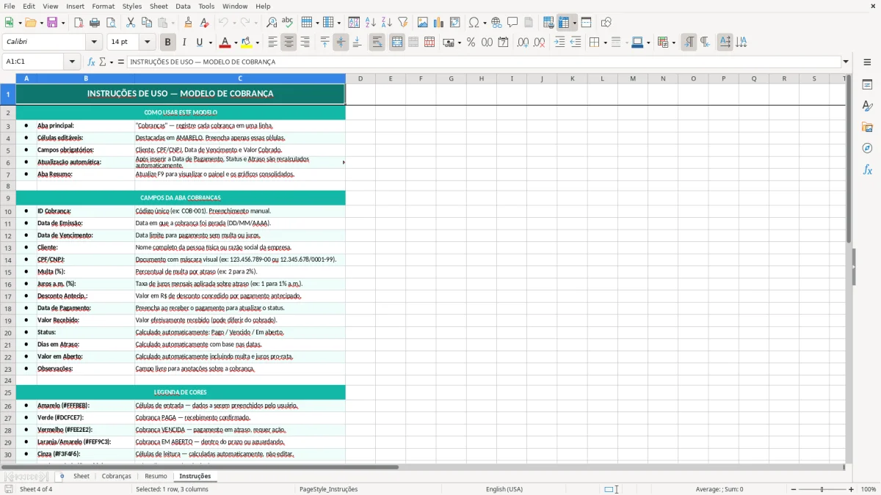This screenshot has height=495, width=881.
Task: Clear direct formatting
Action: (x=204, y=23)
